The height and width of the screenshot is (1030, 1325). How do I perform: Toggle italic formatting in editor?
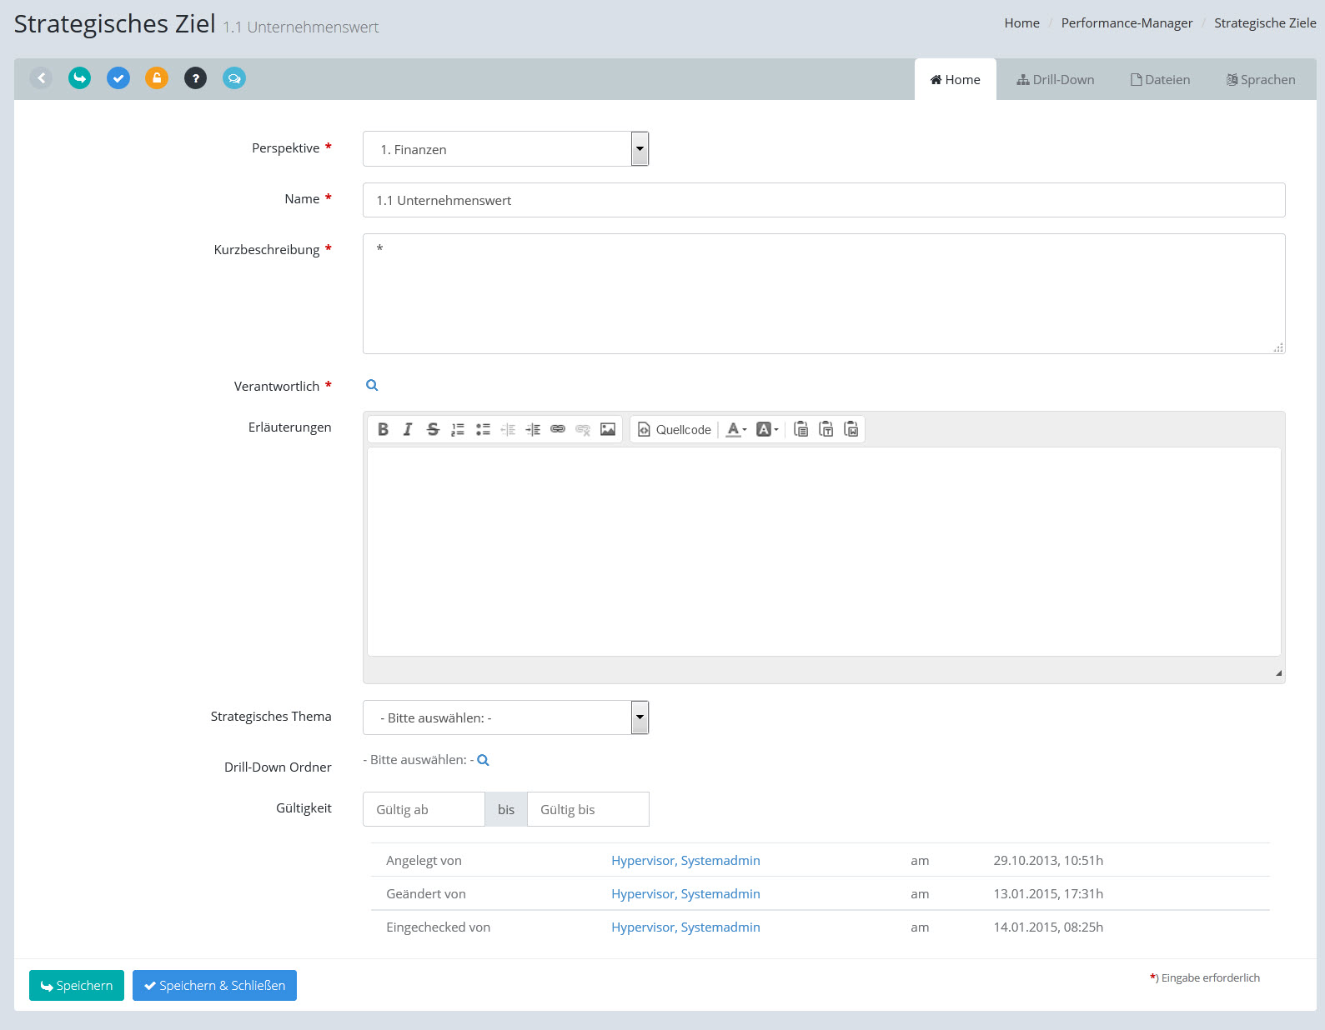coord(408,429)
